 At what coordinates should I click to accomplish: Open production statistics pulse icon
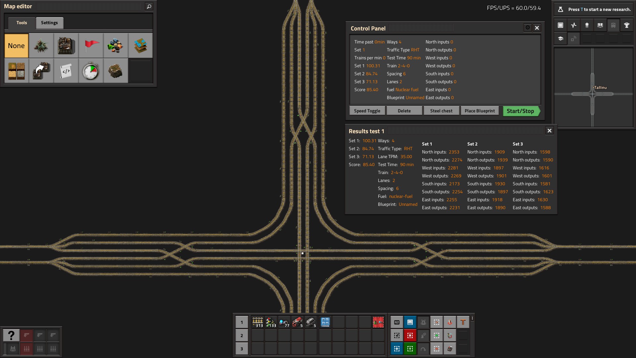(x=574, y=25)
